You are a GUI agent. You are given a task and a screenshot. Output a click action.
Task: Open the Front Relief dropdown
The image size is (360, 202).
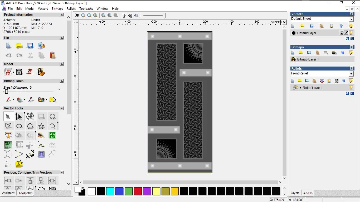point(352,73)
